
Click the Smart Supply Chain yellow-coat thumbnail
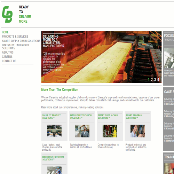coord(110,131)
